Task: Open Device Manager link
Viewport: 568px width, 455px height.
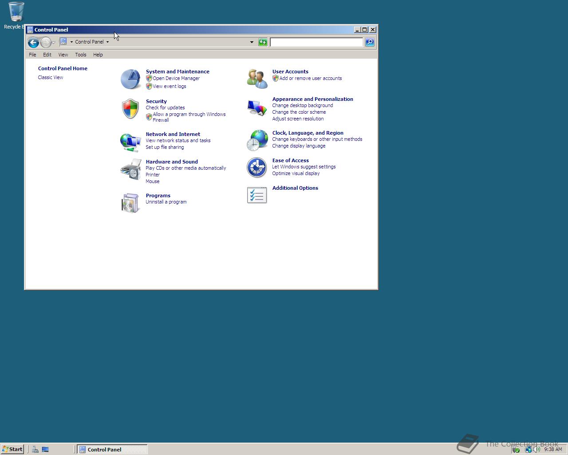Action: pyautogui.click(x=176, y=78)
